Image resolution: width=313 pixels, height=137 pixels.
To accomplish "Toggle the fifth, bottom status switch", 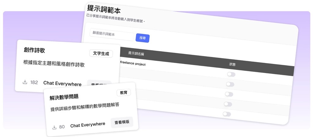I will pos(227,114).
